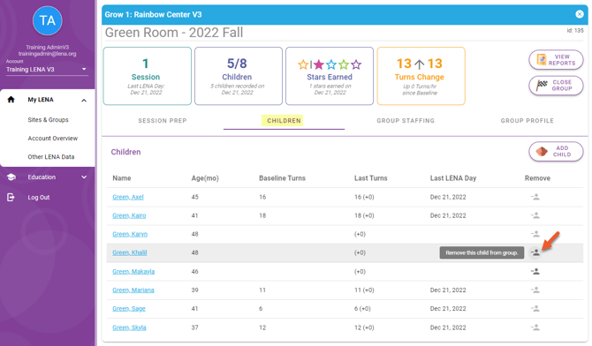This screenshot has height=346, width=592.
Task: Collapse the My LENA menu section
Action: (84, 100)
